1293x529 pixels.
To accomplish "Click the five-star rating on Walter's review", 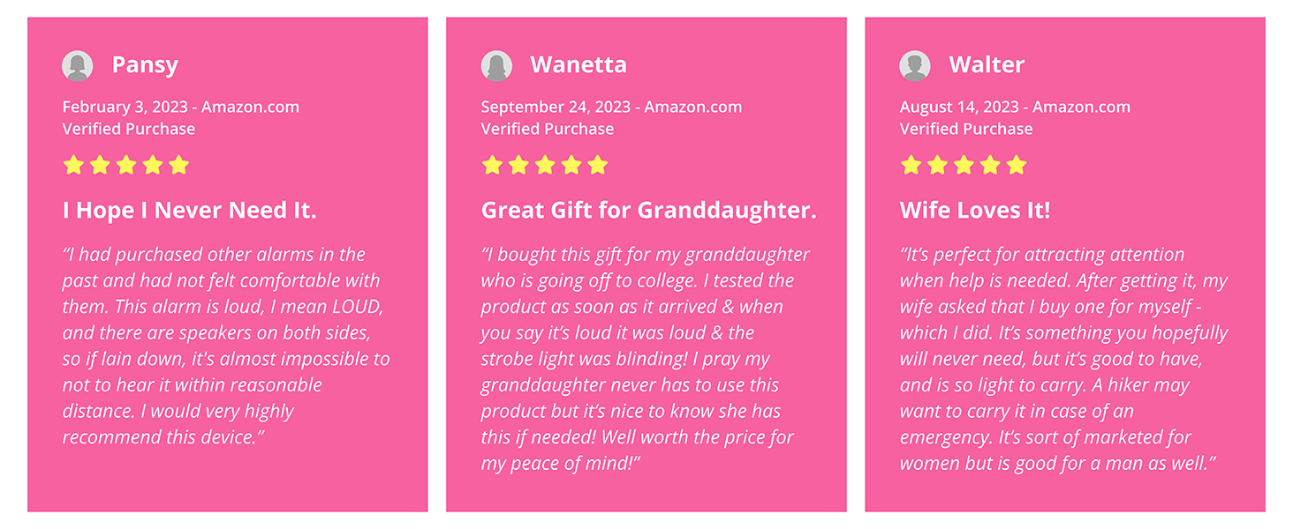I will pyautogui.click(x=964, y=165).
